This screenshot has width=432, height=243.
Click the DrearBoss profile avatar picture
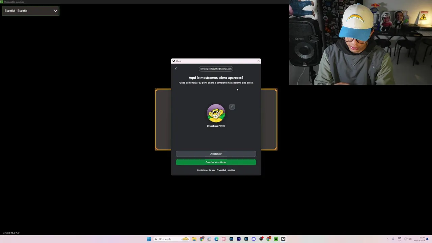(216, 113)
